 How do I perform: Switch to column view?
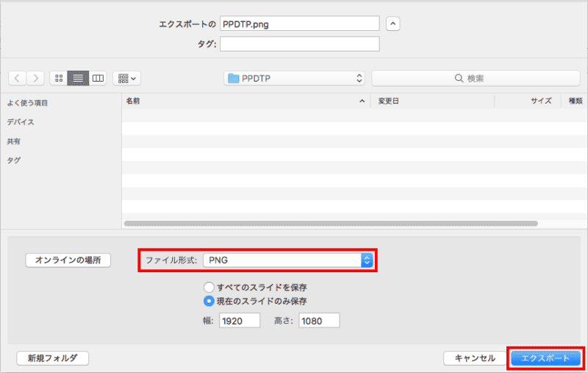[98, 78]
